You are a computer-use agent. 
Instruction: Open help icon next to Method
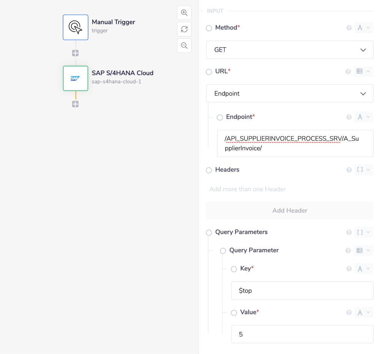349,28
